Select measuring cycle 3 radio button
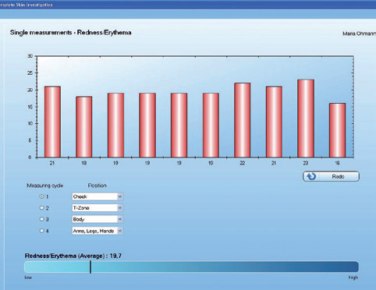 tap(41, 219)
